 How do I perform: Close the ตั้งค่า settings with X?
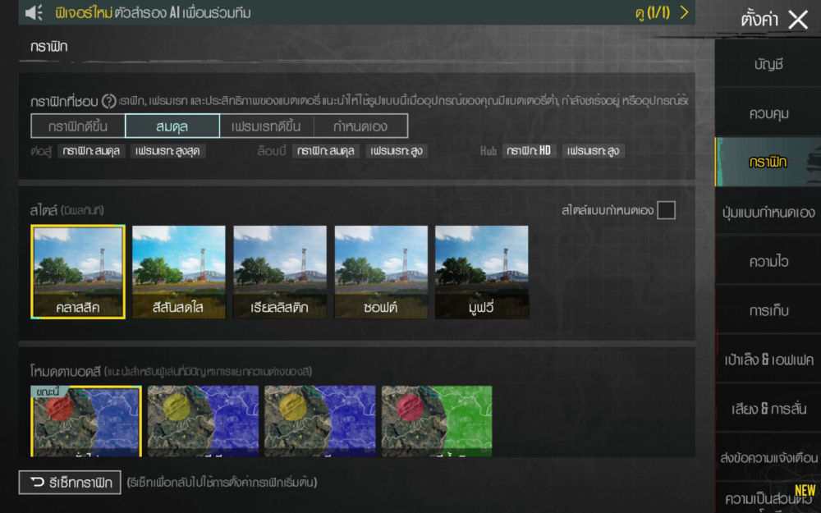tap(797, 20)
